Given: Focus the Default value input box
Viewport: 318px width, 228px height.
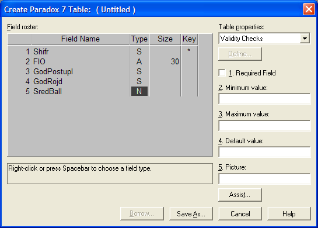Looking at the screenshot, I should (264, 152).
